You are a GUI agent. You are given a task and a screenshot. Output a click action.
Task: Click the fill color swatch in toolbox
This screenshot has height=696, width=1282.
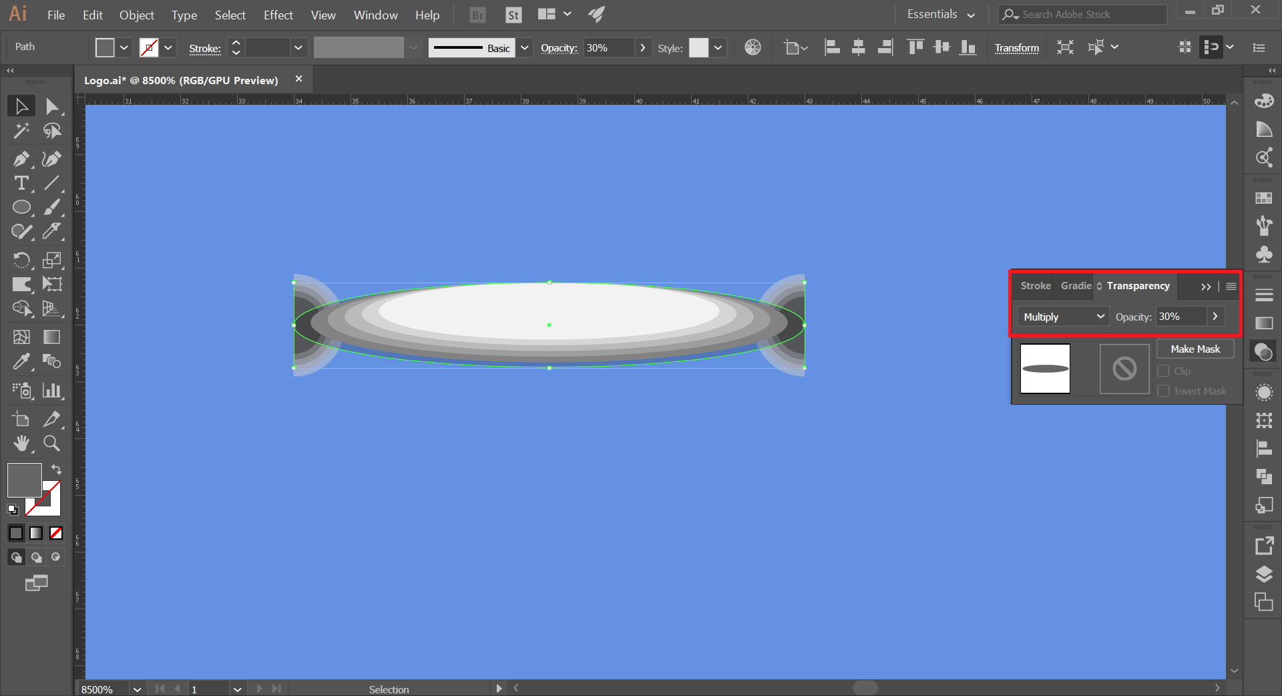point(25,480)
